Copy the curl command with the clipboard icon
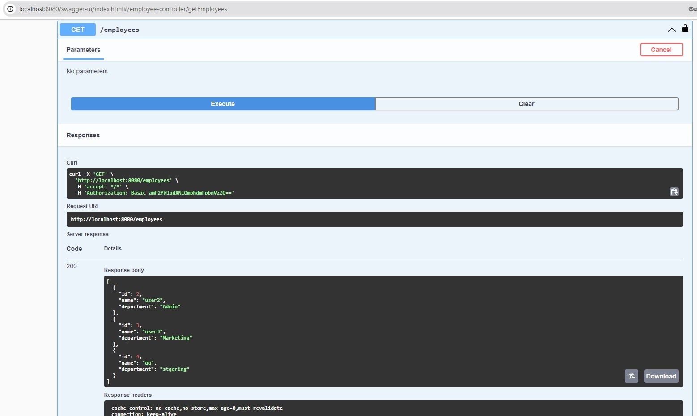 point(674,192)
